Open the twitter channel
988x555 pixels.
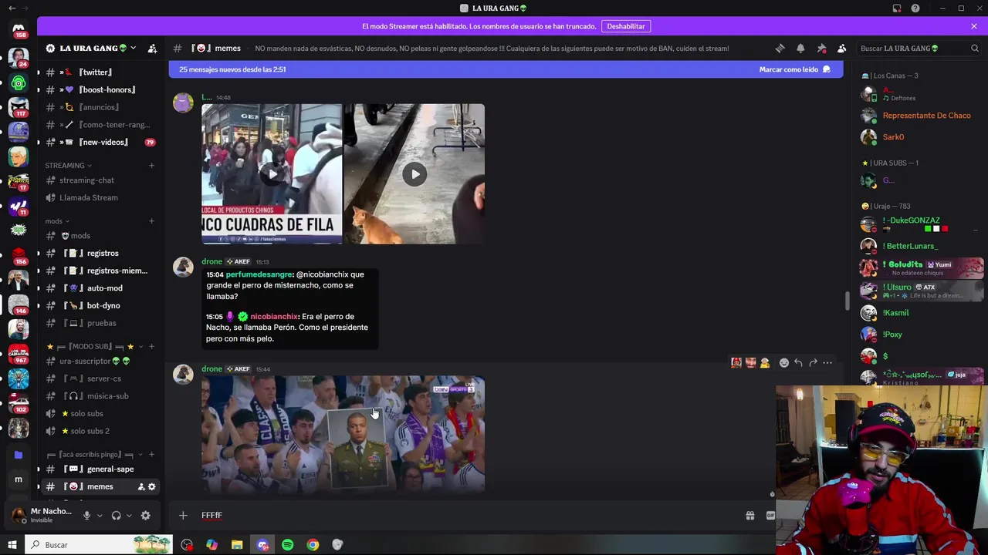click(x=100, y=72)
